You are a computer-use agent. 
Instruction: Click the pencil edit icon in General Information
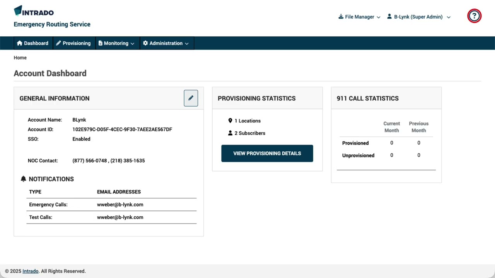point(191,98)
